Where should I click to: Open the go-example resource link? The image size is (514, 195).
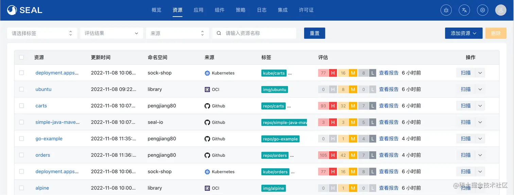click(x=49, y=139)
